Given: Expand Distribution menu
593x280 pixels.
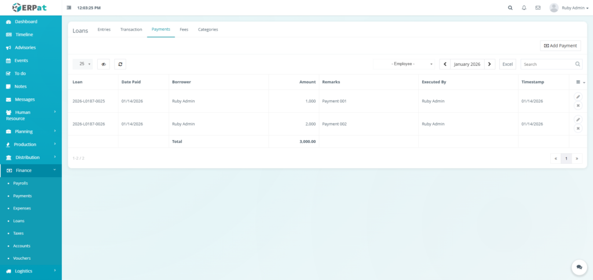Looking at the screenshot, I should (x=31, y=157).
